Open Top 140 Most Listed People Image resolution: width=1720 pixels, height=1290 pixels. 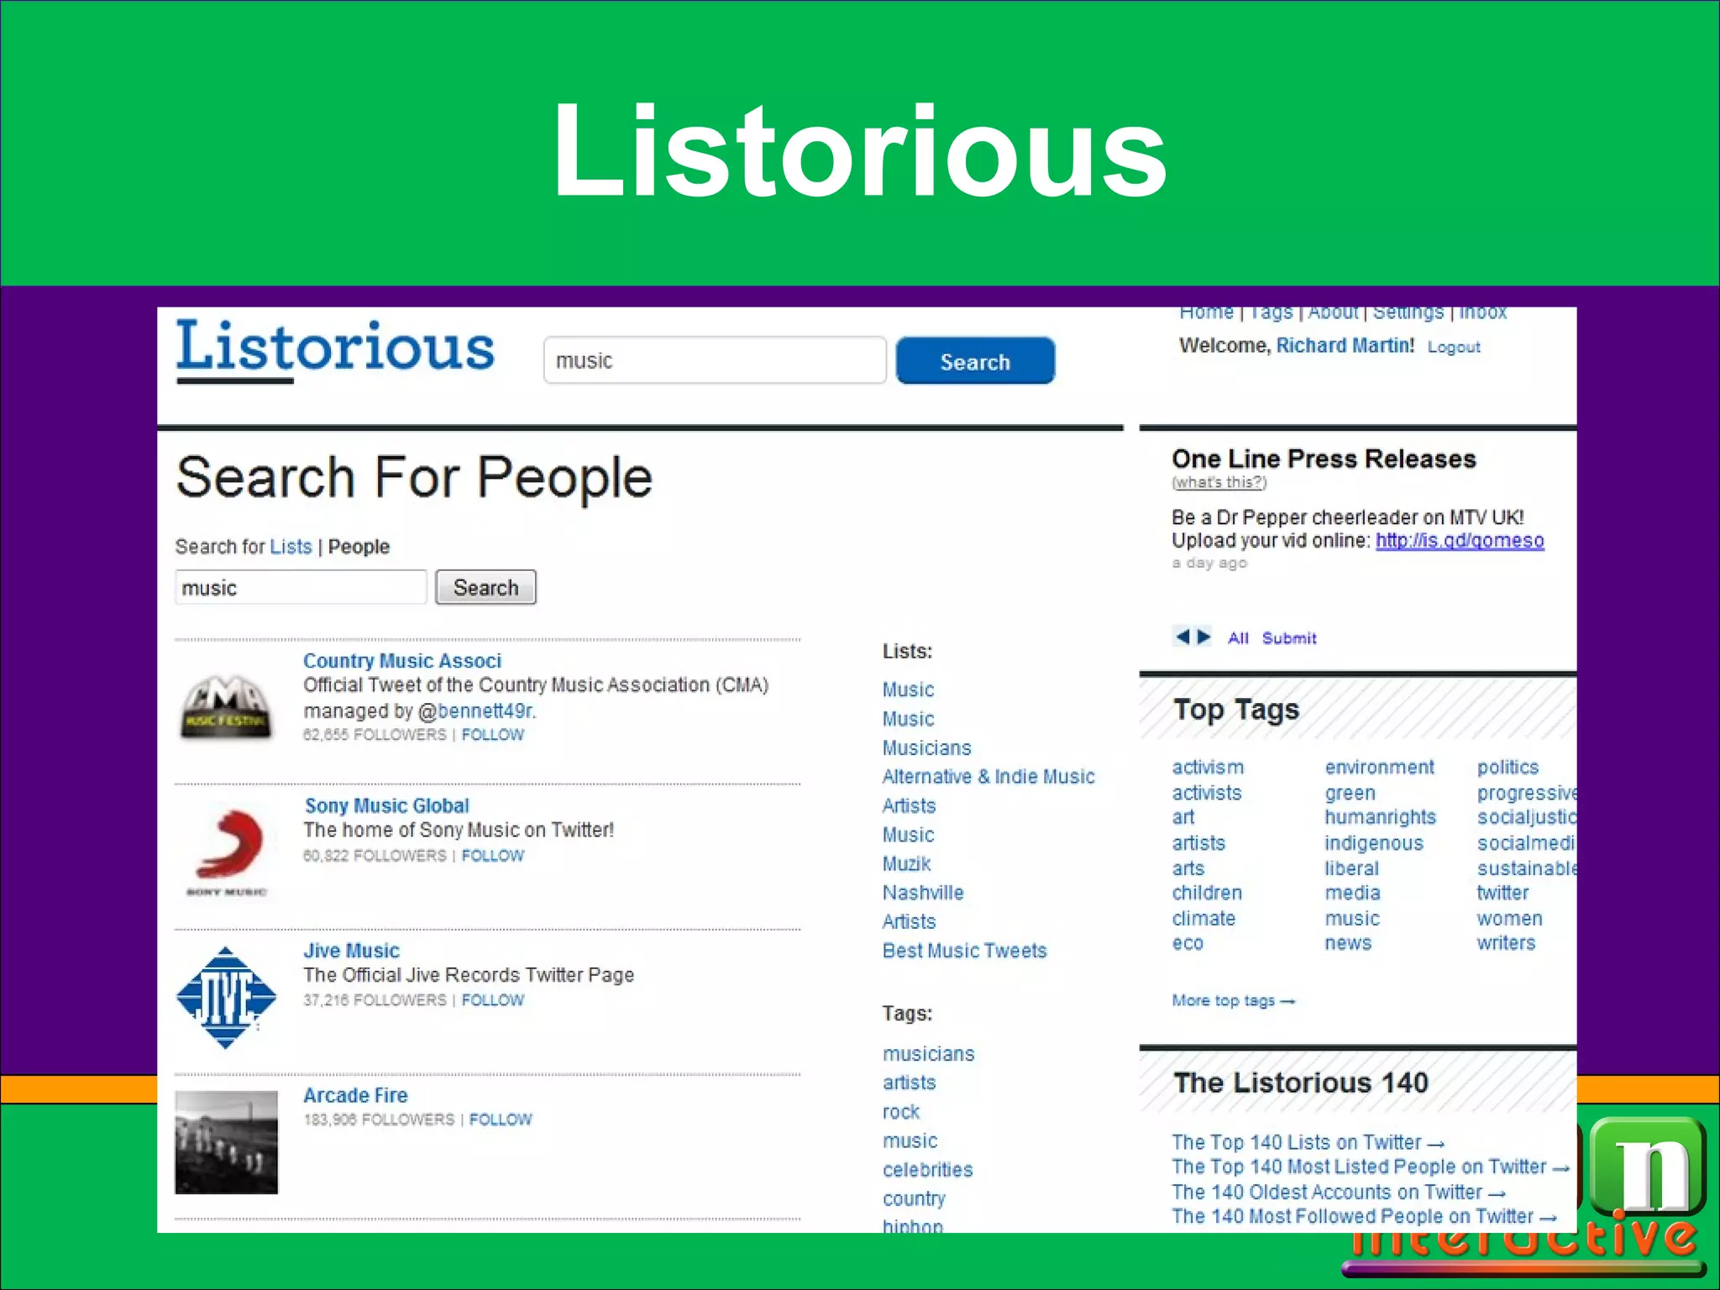click(1371, 1167)
